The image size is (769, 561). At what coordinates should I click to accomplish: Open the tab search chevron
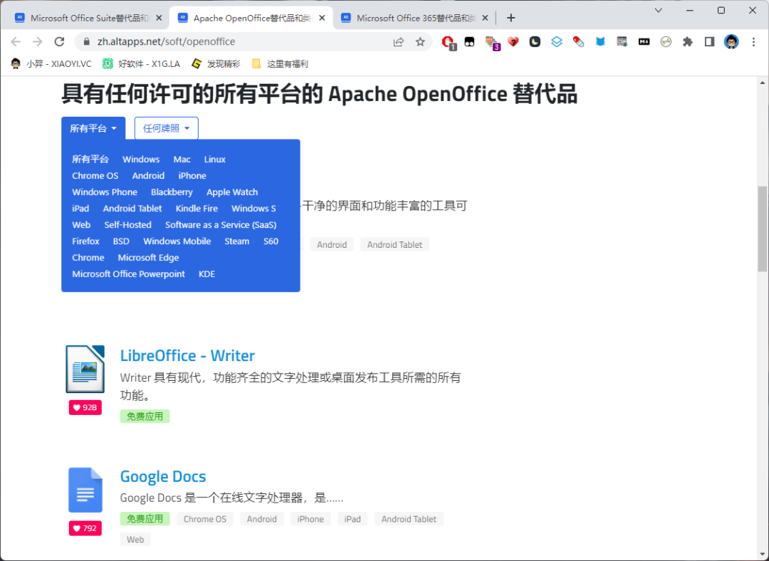click(x=659, y=10)
